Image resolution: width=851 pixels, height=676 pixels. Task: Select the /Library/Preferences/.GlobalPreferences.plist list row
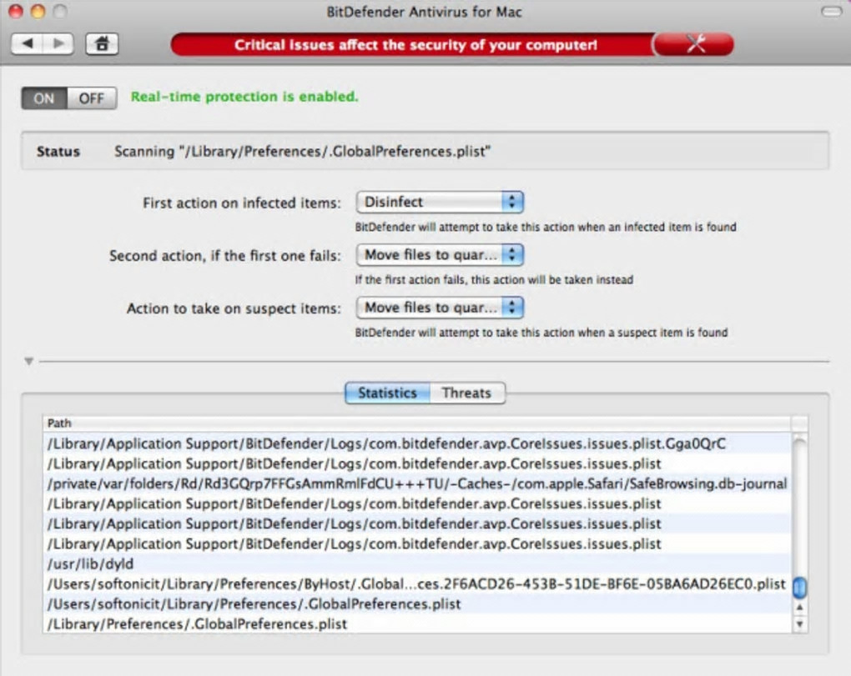(x=417, y=624)
